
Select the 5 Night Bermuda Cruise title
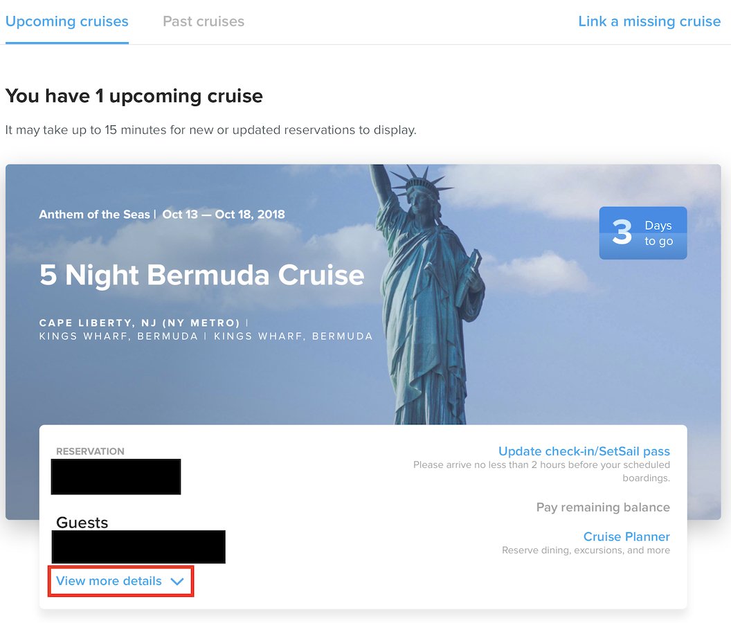[201, 275]
